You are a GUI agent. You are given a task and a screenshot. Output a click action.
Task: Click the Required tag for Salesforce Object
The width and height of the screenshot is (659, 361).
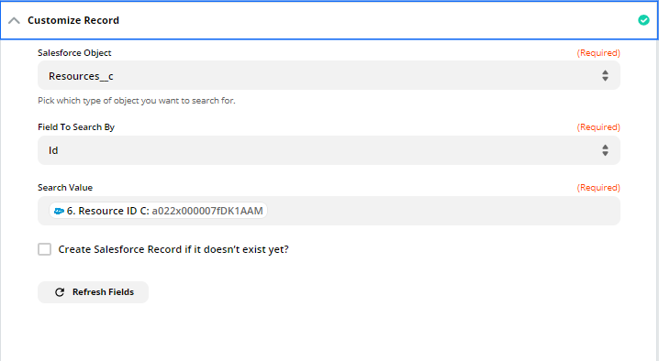598,53
